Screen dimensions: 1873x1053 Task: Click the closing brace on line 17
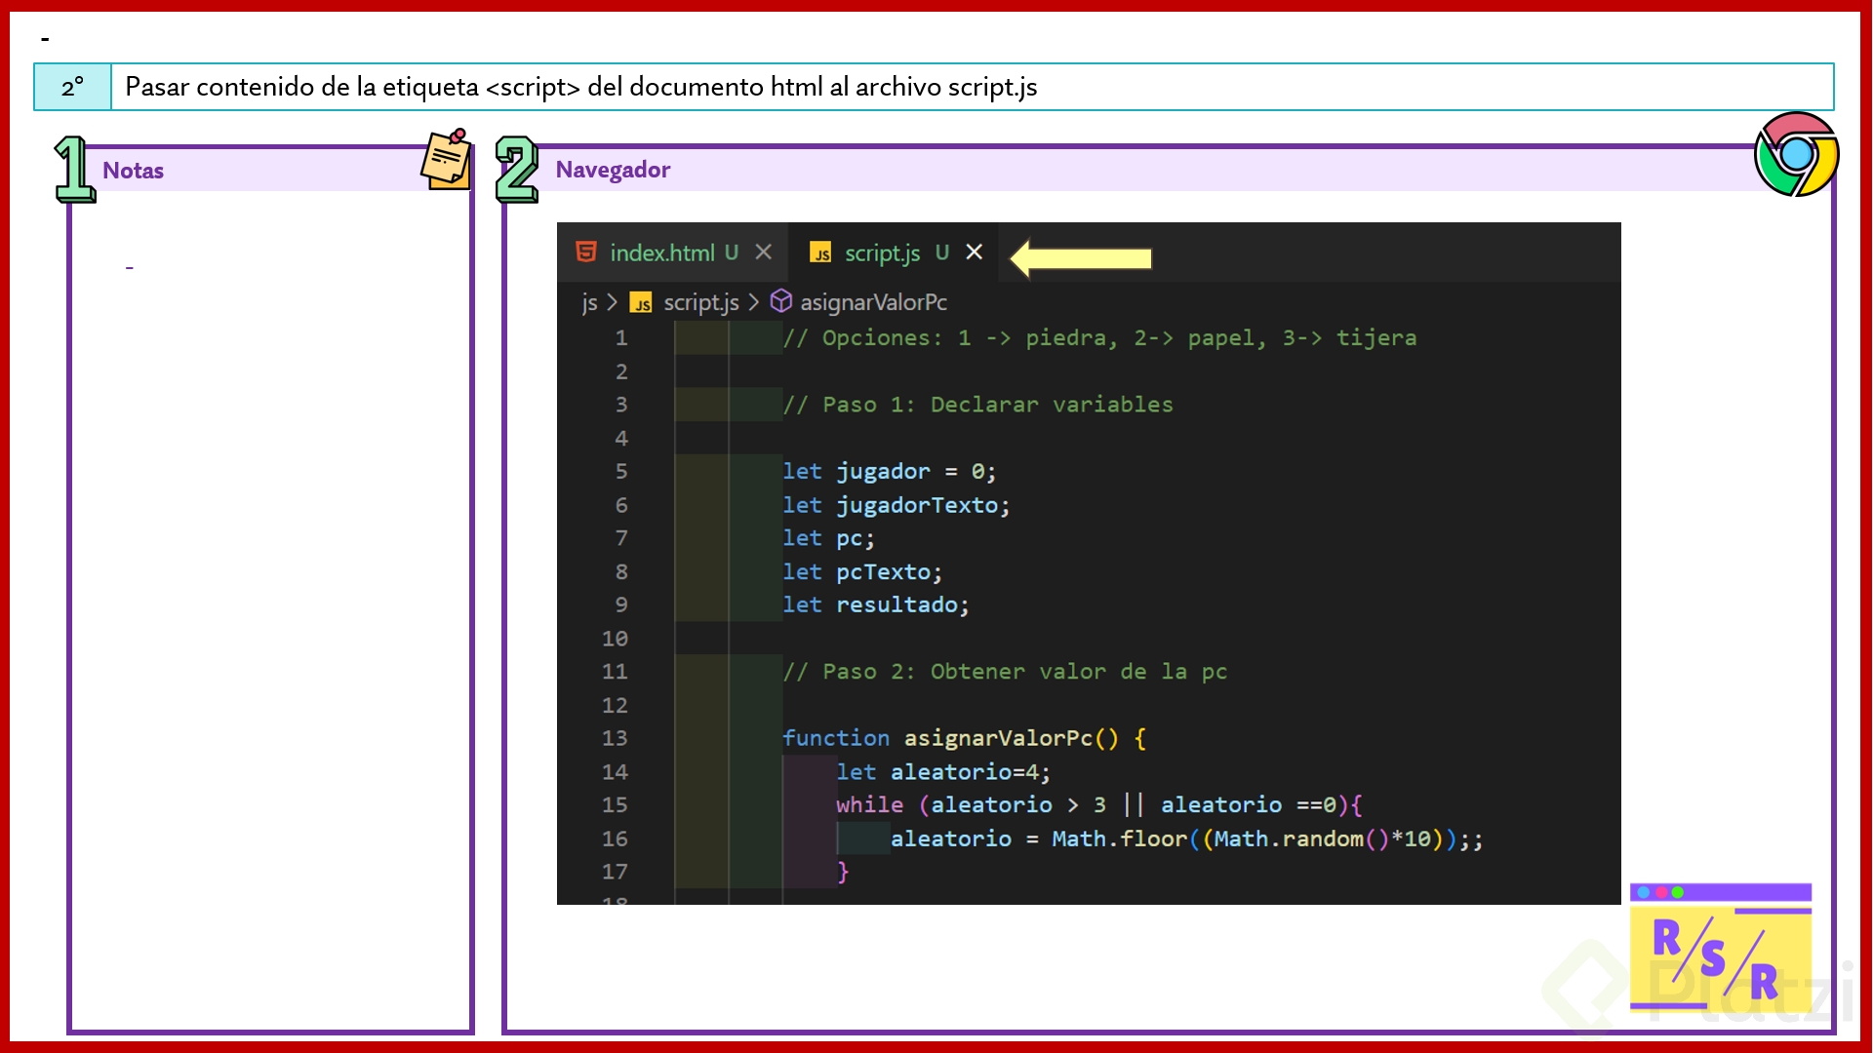pos(843,872)
